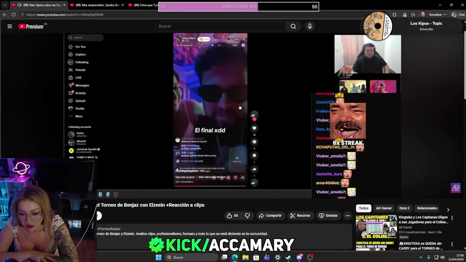Image resolution: width=466 pixels, height=262 pixels.
Task: Open Los Capitanes Eligen recommended video thumbnail
Action: click(x=376, y=227)
